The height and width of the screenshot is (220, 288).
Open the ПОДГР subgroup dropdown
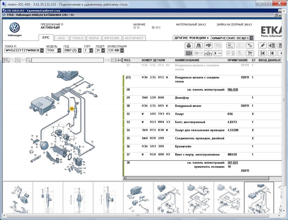103,50
